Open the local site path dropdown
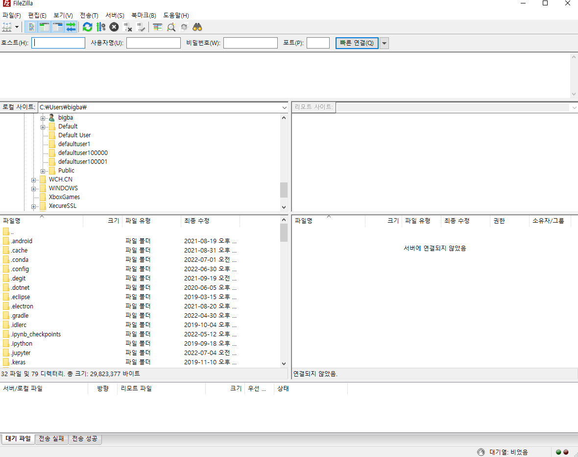 284,107
